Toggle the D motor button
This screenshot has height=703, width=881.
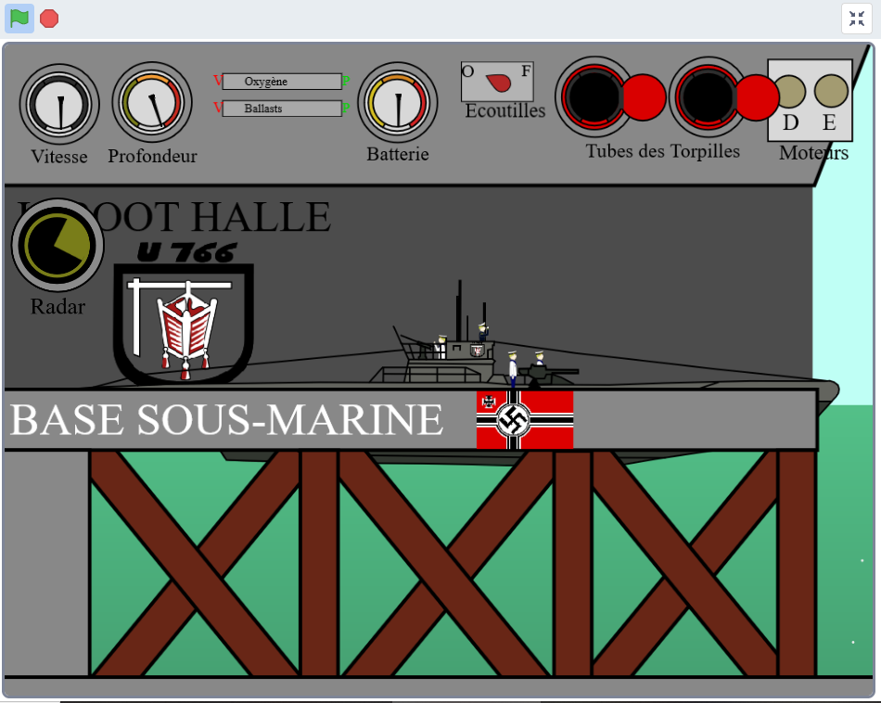pyautogui.click(x=789, y=91)
